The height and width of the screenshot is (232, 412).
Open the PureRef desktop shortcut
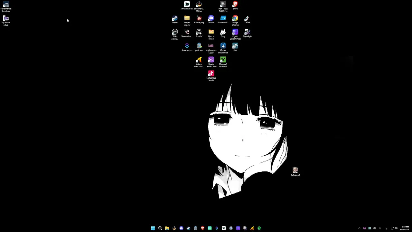[x=199, y=34]
